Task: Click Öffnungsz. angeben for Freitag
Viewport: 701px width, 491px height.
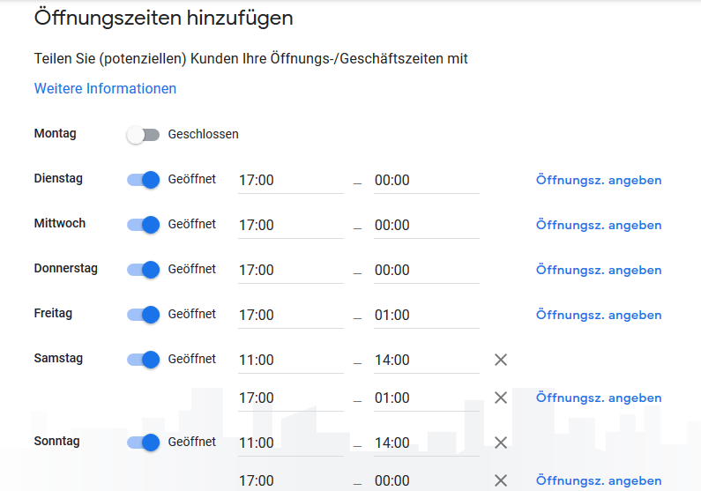Action: coord(598,316)
